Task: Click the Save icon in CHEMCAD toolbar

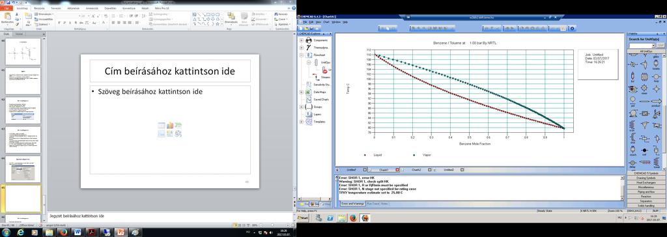Action: (312, 29)
